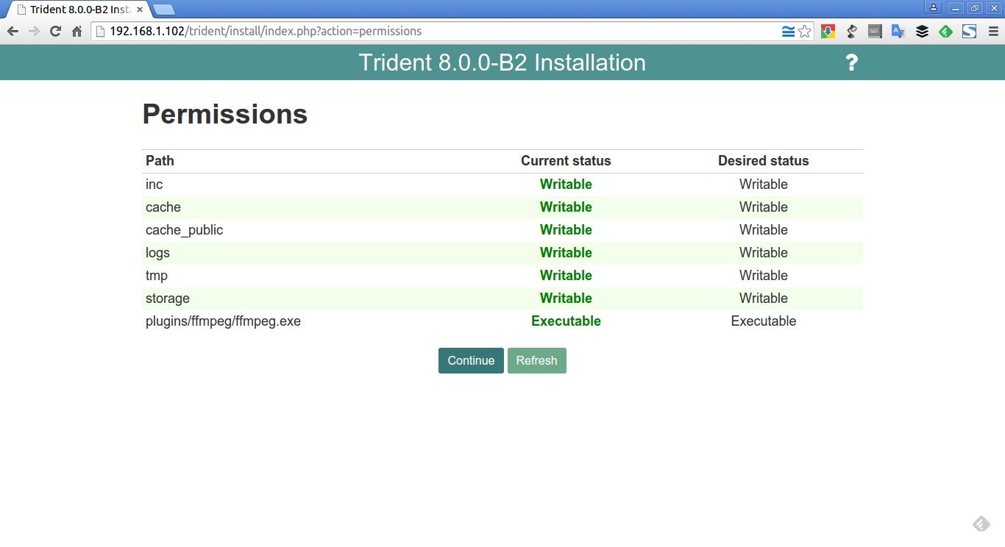Go back with the browser back arrow
Viewport: 1005px width, 547px height.
pos(13,31)
